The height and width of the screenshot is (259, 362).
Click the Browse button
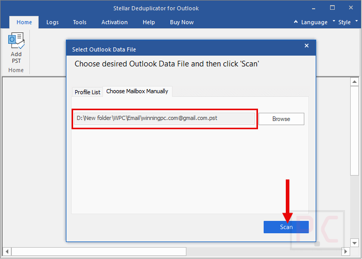click(281, 119)
